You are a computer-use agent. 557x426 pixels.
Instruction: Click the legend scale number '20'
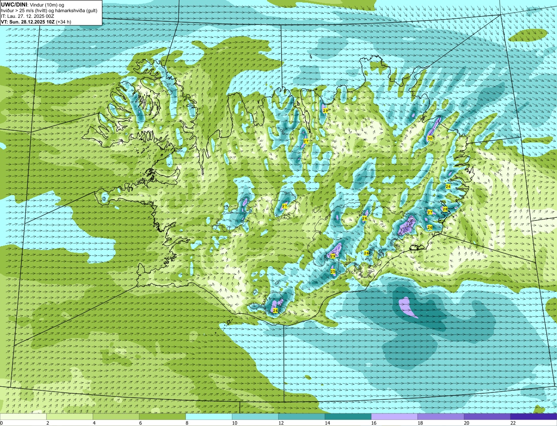coord(466,423)
